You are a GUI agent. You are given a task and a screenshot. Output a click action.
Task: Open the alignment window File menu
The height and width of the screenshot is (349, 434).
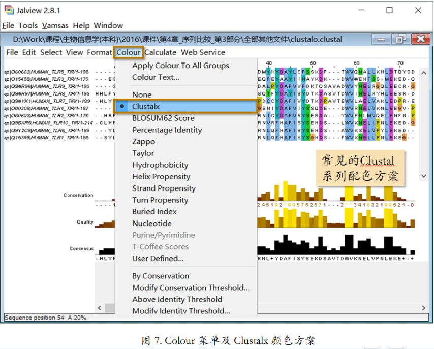click(12, 52)
